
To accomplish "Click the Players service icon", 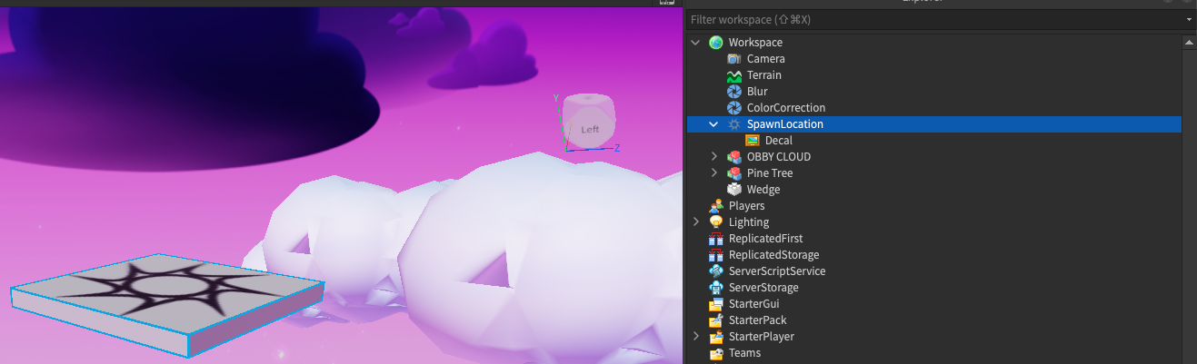I will point(716,206).
